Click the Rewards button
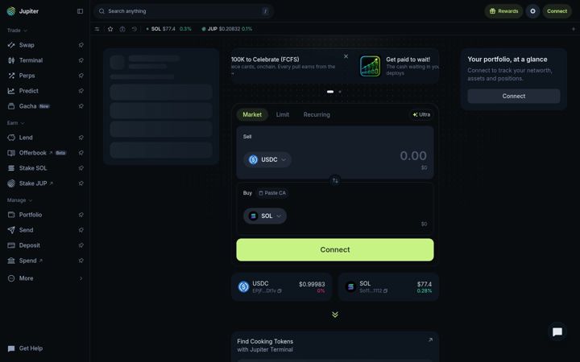Image resolution: width=580 pixels, height=362 pixels. (503, 11)
